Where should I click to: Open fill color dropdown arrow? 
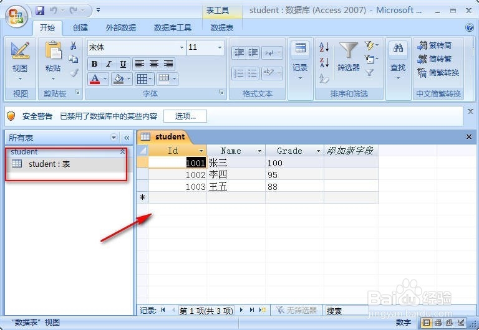(x=128, y=79)
